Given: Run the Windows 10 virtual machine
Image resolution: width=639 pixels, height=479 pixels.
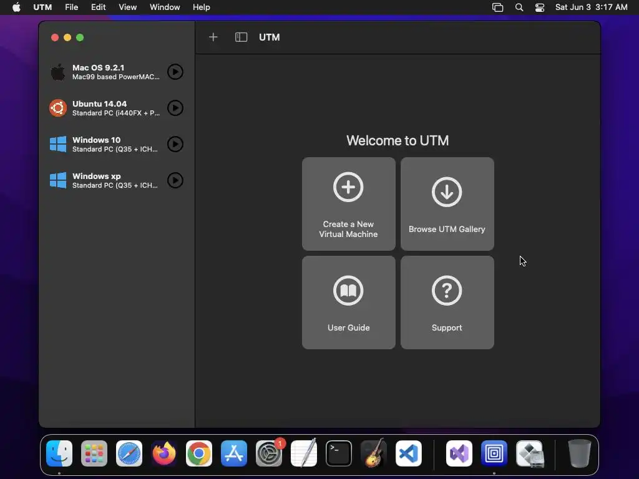Looking at the screenshot, I should 175,144.
